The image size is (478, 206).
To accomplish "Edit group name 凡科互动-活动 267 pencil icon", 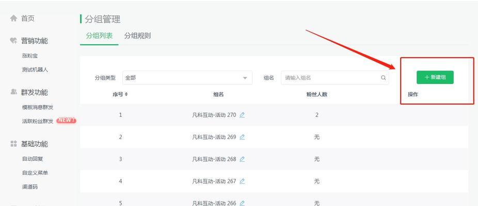I will (x=242, y=181).
